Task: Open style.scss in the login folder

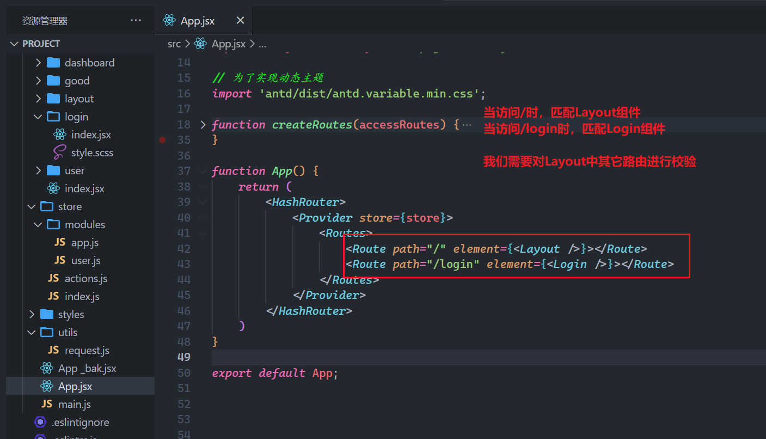Action: [92, 153]
